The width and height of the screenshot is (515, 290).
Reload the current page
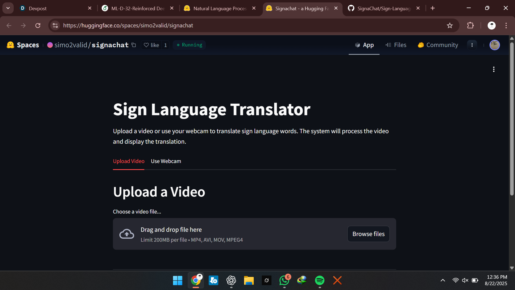pos(38,26)
